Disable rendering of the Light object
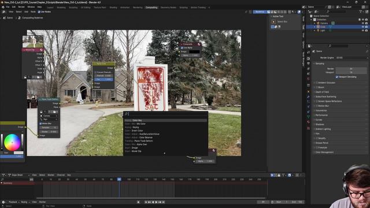 pos(367,31)
